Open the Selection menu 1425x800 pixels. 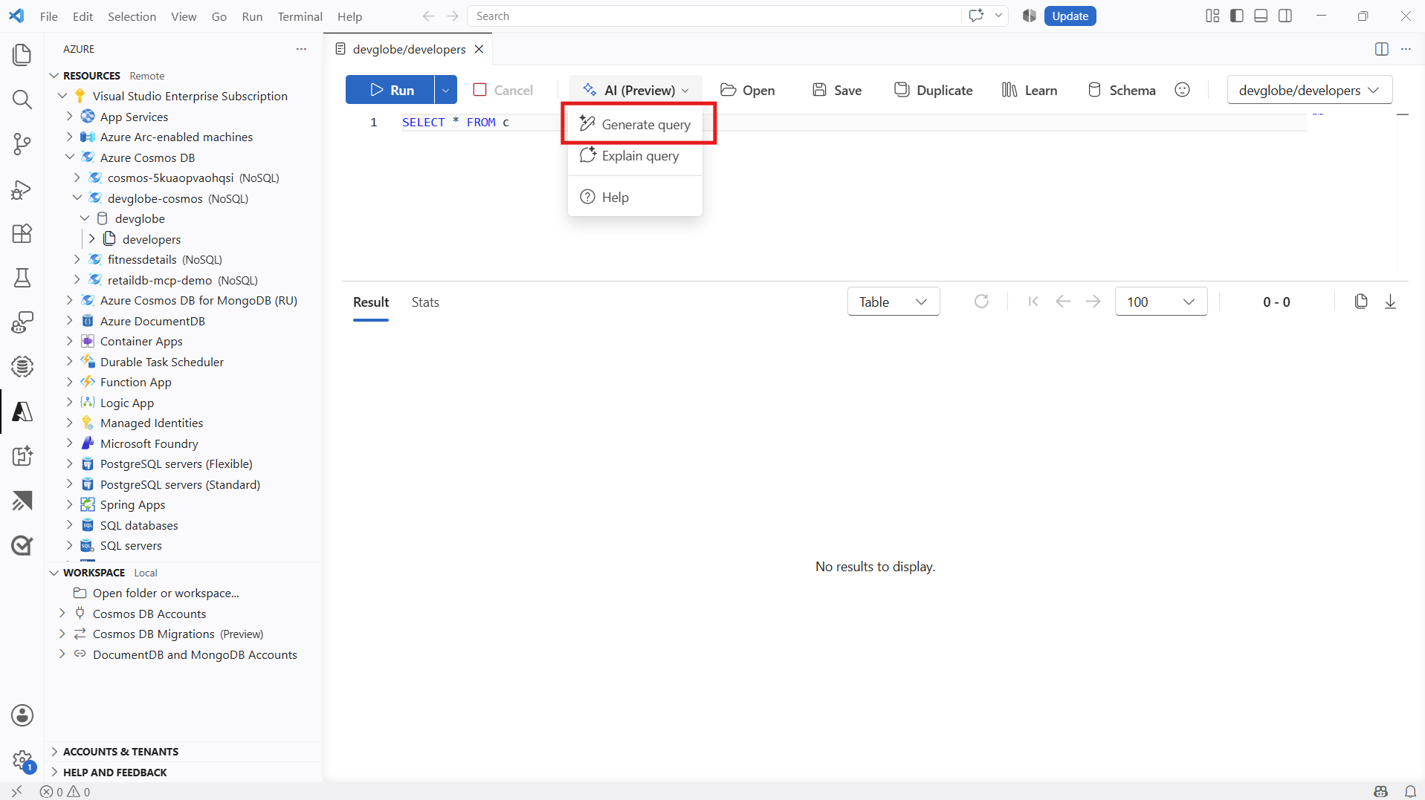point(132,16)
